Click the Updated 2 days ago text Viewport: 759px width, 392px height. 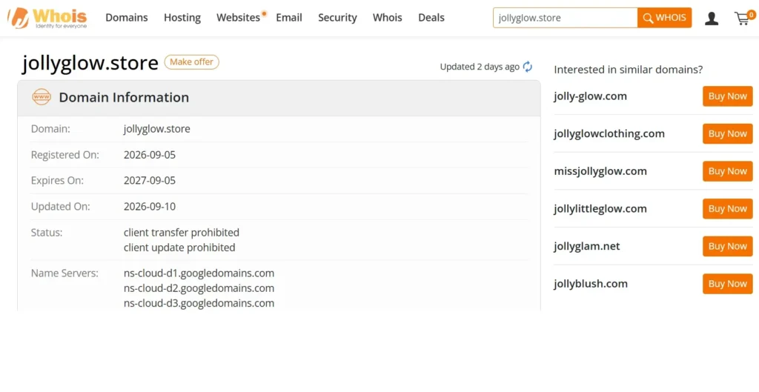click(480, 67)
